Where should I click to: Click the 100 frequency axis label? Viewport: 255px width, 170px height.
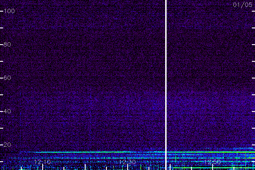coord(9,11)
